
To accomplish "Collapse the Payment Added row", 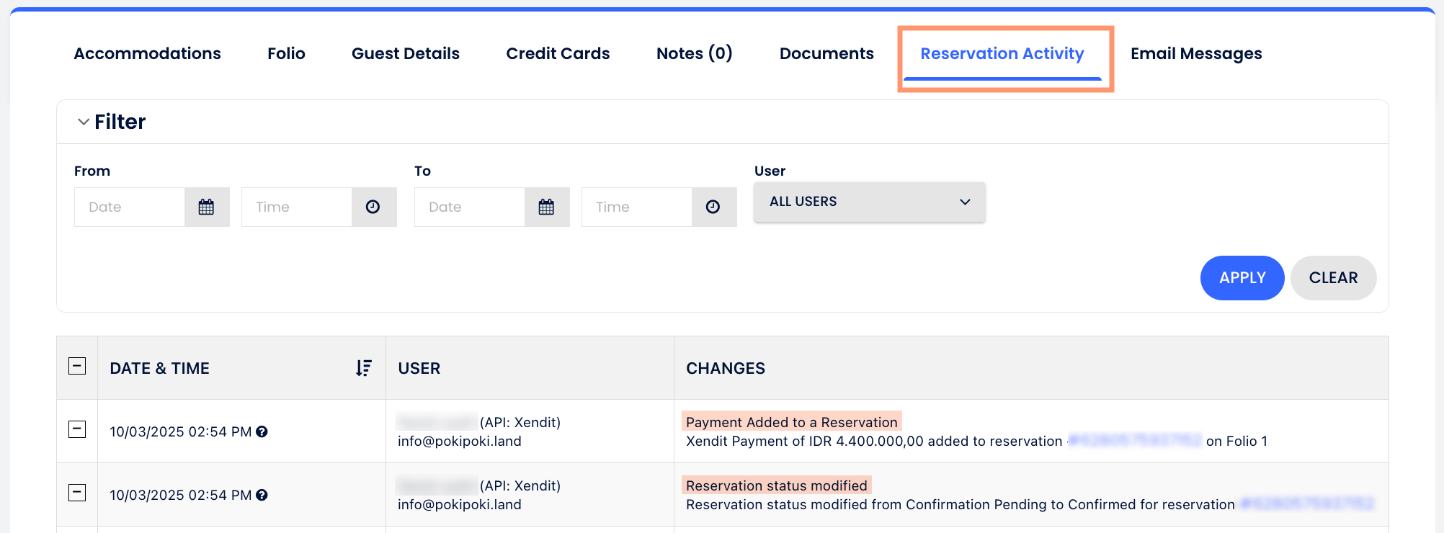I will coord(77,429).
